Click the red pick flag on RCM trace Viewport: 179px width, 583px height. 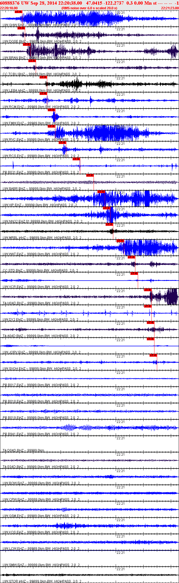(43, 94)
